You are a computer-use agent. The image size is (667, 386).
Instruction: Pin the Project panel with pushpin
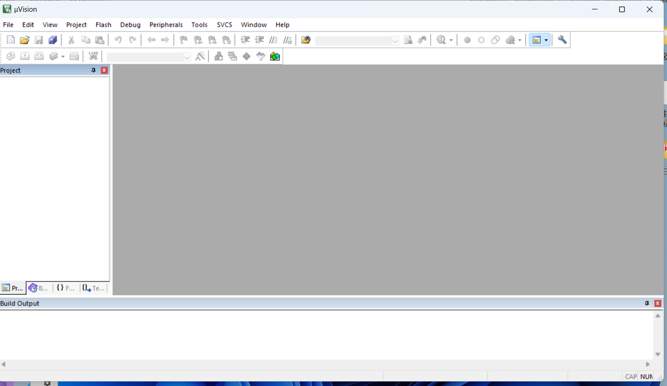coord(93,70)
